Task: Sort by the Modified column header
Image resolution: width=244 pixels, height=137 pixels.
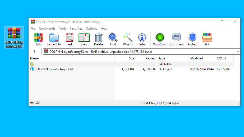Action: (202, 58)
